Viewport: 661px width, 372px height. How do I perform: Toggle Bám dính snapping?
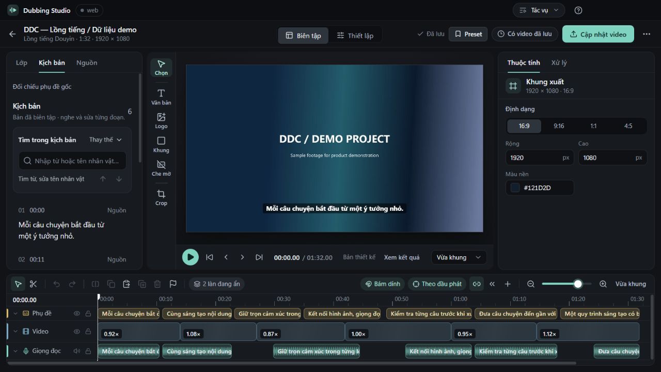[383, 284]
